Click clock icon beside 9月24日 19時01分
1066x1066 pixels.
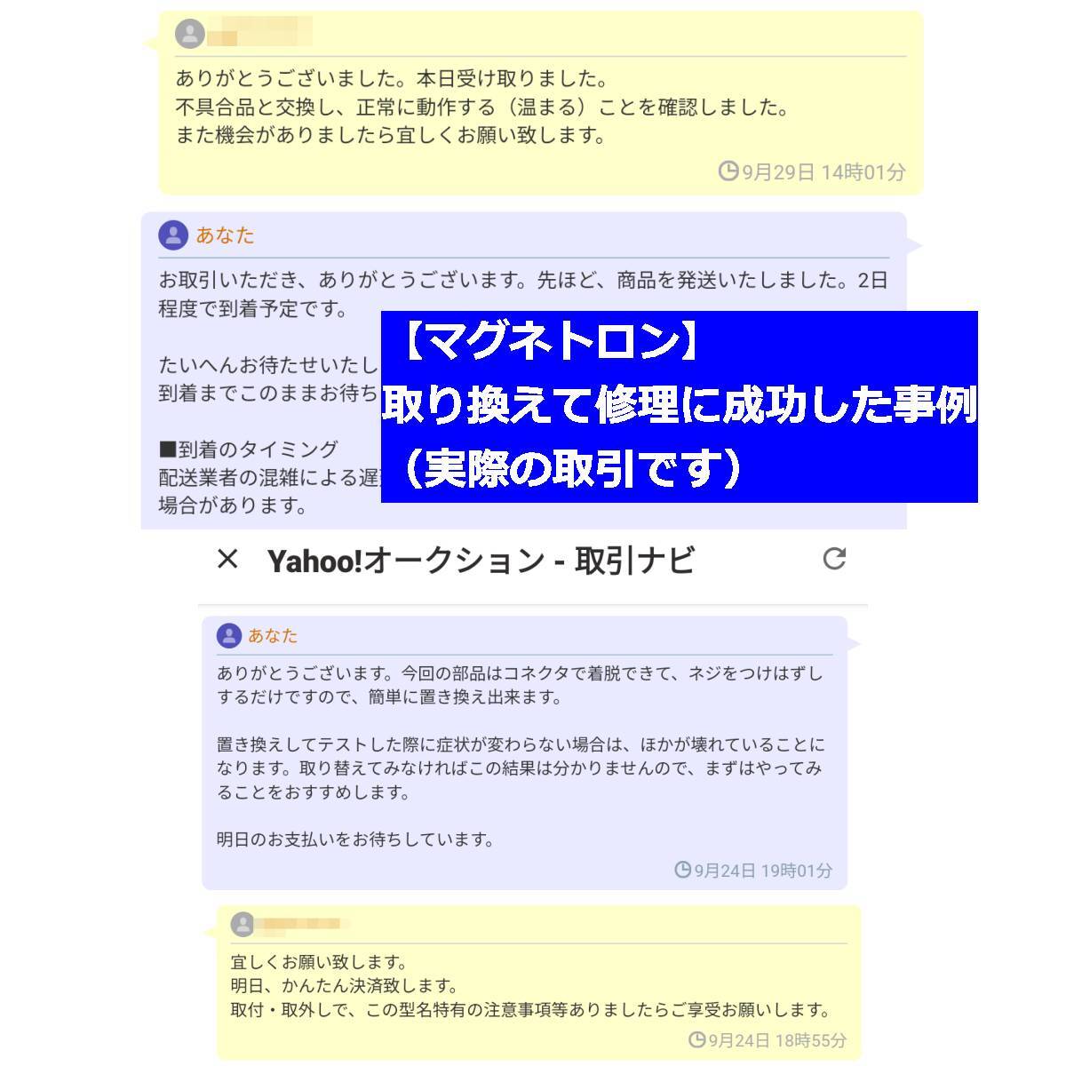point(682,870)
